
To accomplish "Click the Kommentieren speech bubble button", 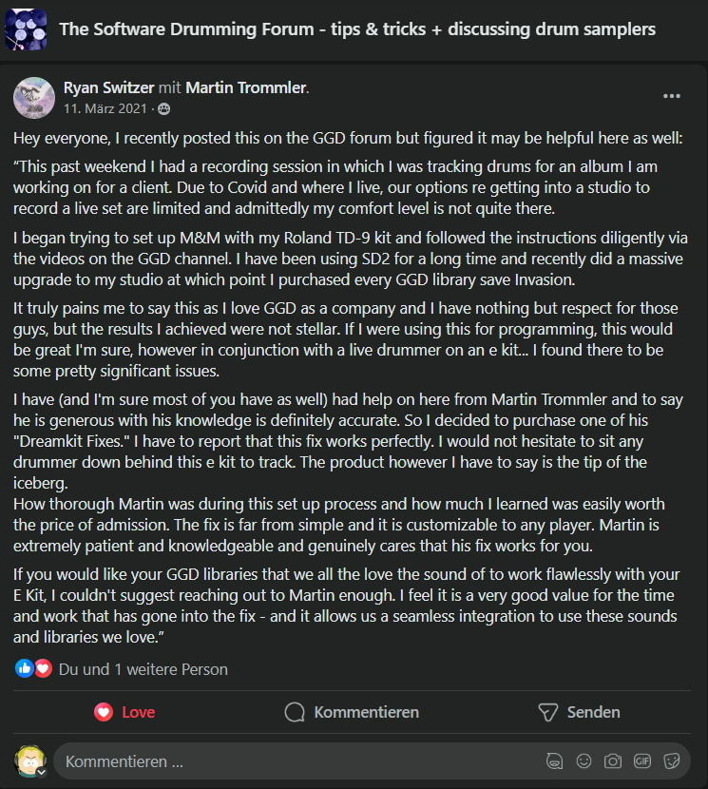I will coord(352,712).
